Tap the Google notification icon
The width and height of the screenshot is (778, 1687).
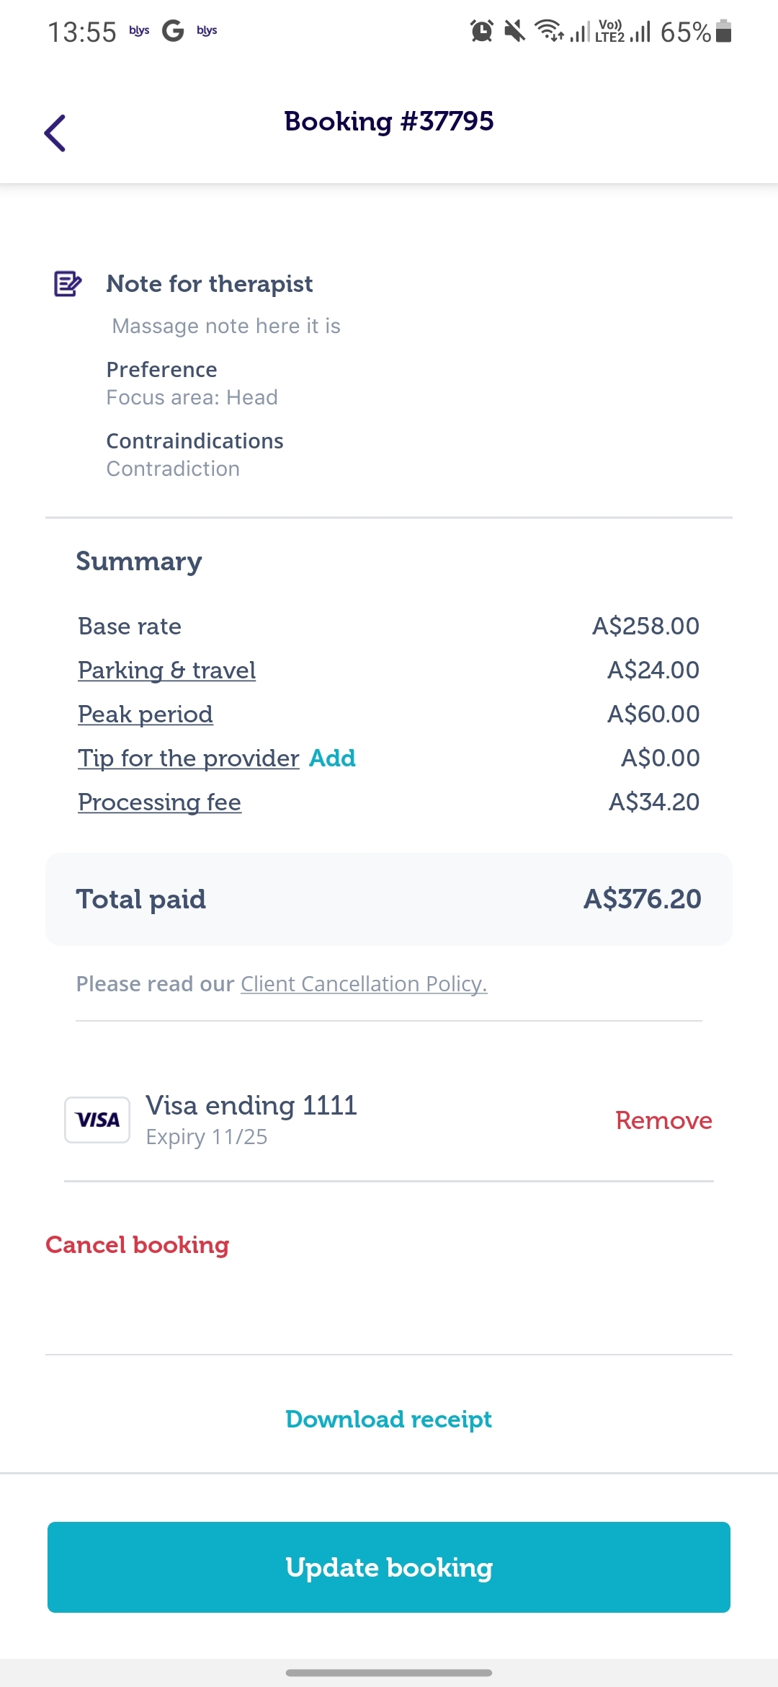pyautogui.click(x=173, y=30)
